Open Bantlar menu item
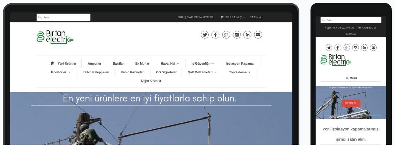This screenshot has height=145, width=395. coord(118,63)
